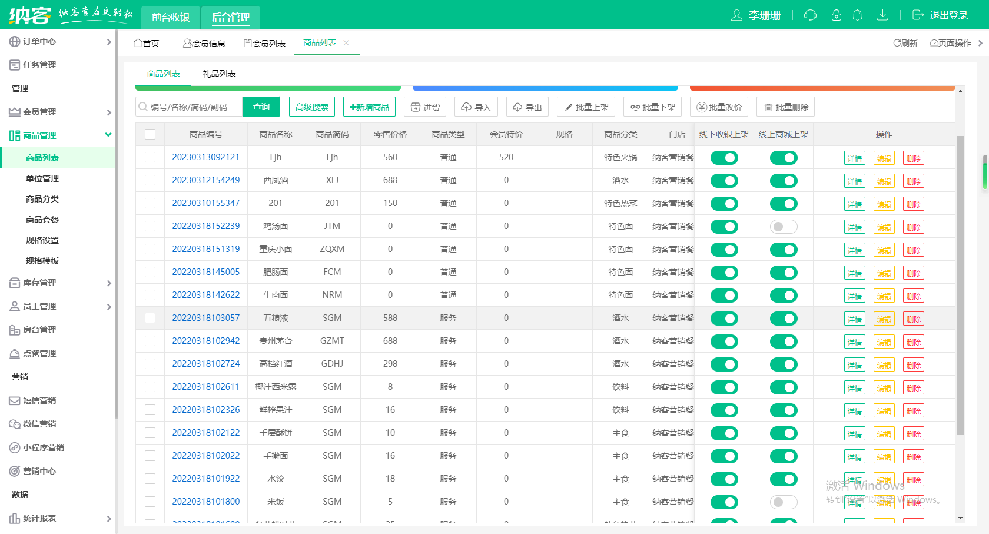989x534 pixels.
Task: Click the 新增商品 button
Action: [x=369, y=107]
